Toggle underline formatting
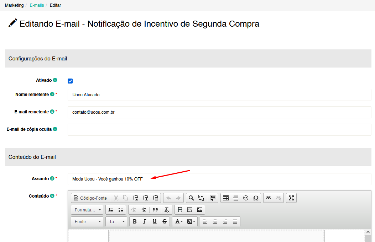Screen dimensions: 375x242 click(155, 221)
